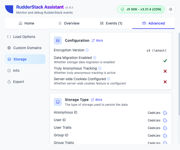Open the Info sidebar item

[25, 71]
